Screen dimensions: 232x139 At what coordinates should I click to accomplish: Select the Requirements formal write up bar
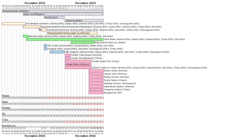point(72,33)
